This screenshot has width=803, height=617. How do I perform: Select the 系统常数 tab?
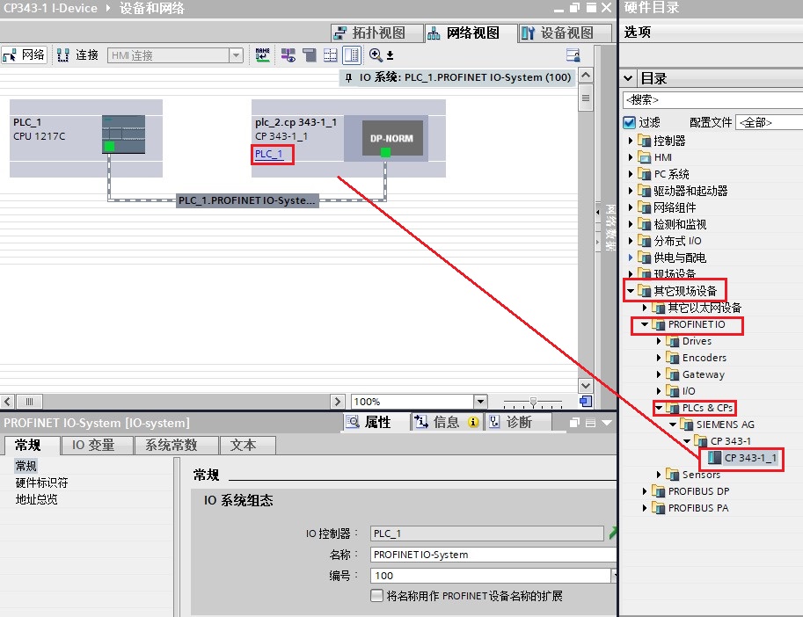(176, 445)
